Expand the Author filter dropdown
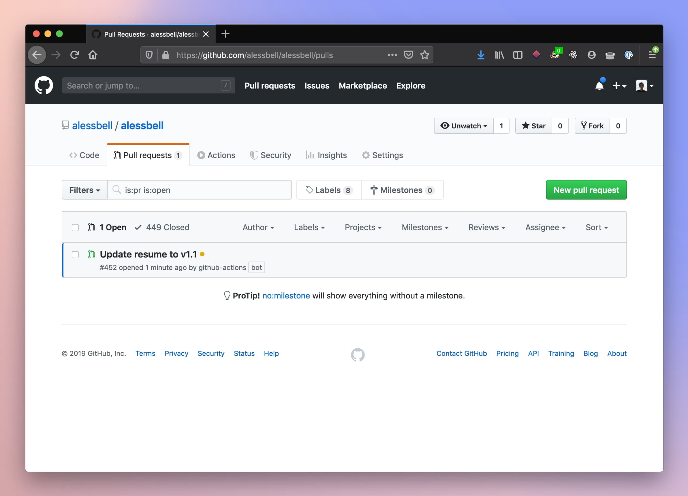Viewport: 688px width, 496px height. (x=257, y=227)
